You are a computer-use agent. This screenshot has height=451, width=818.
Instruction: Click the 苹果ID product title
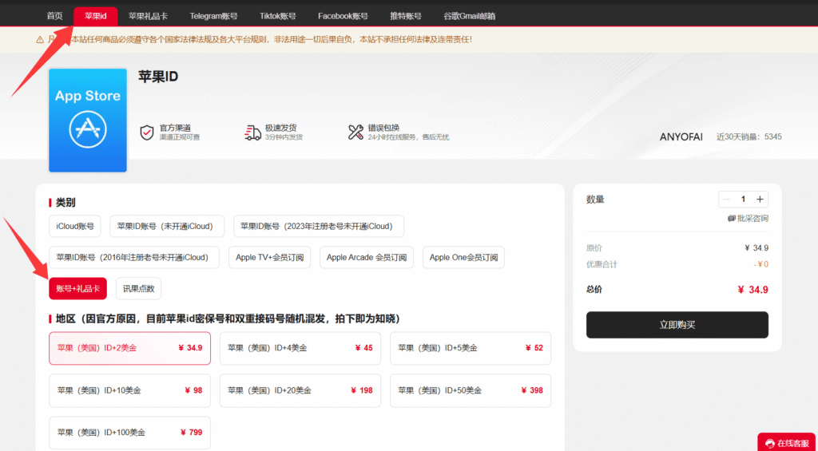pos(159,77)
